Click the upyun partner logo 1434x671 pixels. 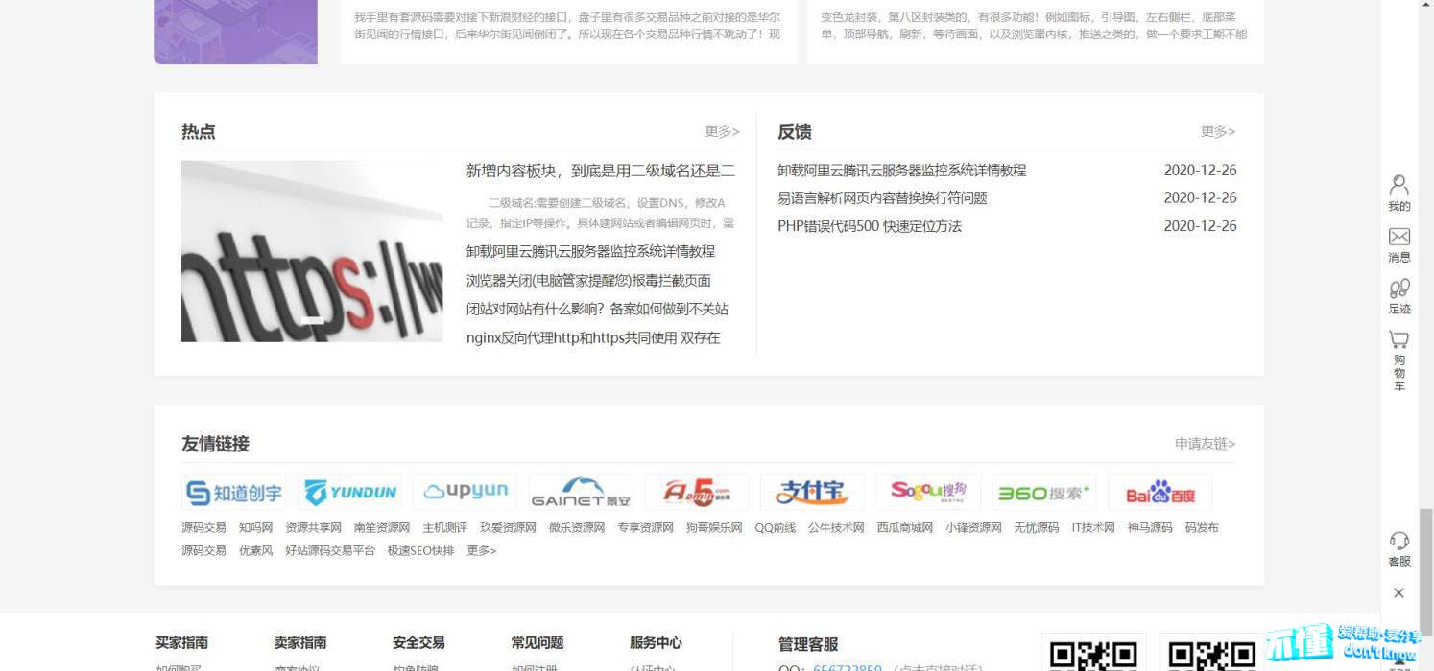(466, 493)
